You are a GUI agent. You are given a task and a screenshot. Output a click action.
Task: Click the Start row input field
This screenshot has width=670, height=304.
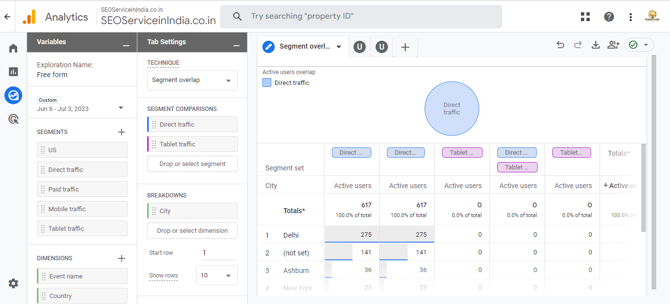(x=218, y=253)
